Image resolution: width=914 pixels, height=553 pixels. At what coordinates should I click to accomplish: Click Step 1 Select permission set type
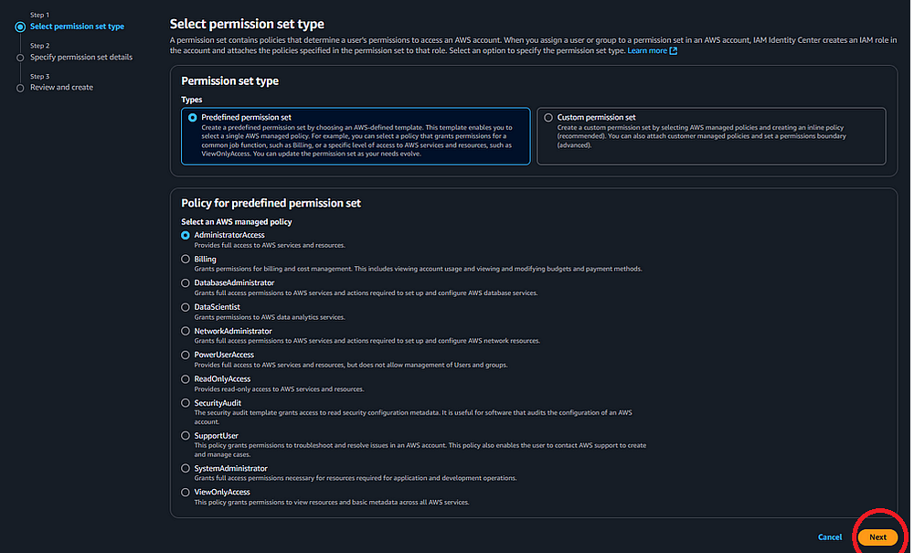(77, 27)
